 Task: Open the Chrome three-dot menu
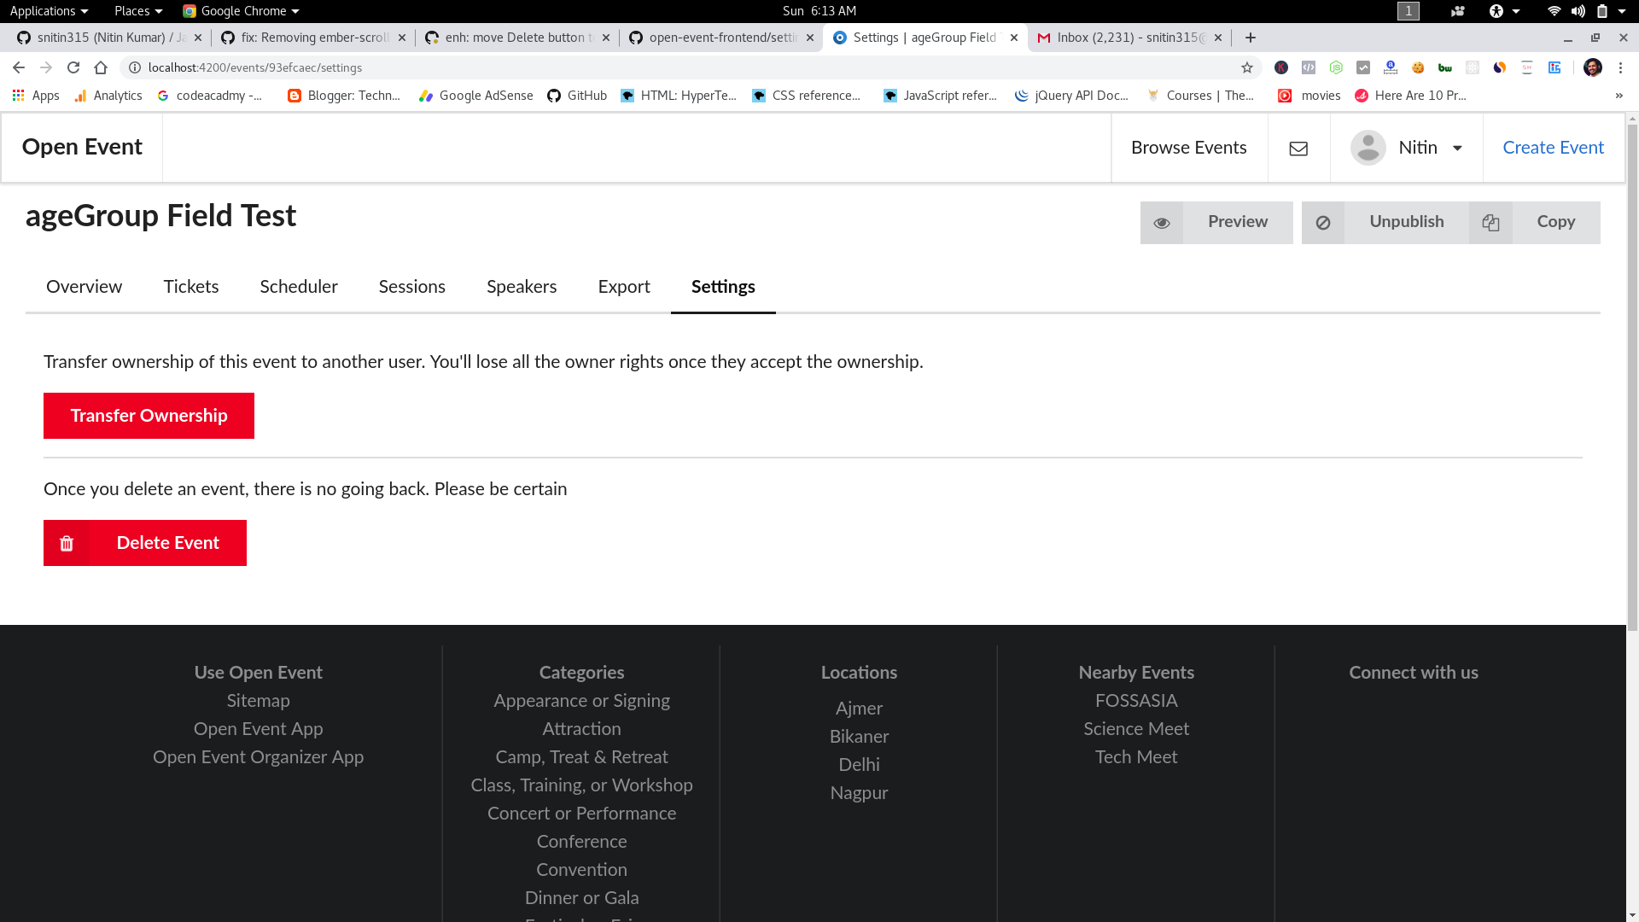(1620, 67)
